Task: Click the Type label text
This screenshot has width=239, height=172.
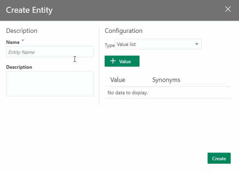Action: (109, 45)
